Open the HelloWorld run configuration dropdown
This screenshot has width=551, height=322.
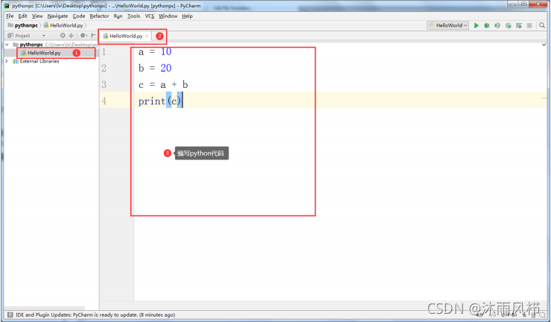click(x=448, y=25)
